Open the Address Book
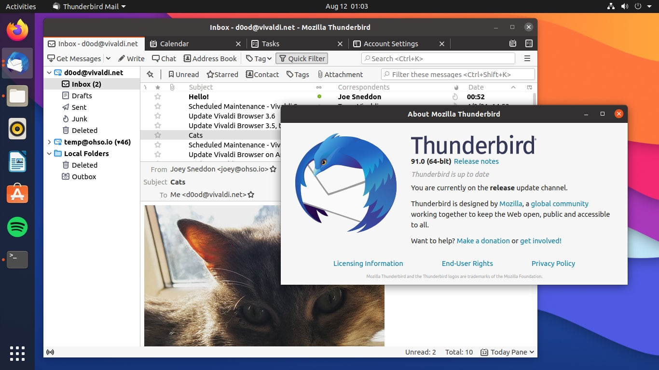The image size is (659, 370). coord(210,59)
